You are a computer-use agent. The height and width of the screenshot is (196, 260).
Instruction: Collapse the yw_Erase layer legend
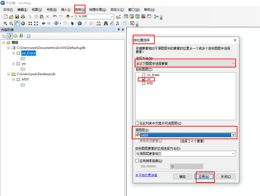(x=13, y=53)
